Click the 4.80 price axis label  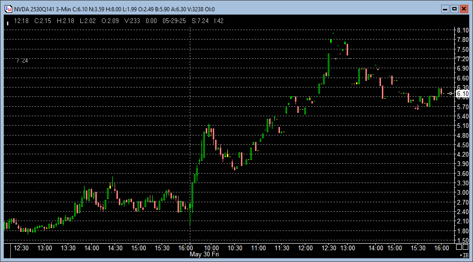pyautogui.click(x=463, y=135)
